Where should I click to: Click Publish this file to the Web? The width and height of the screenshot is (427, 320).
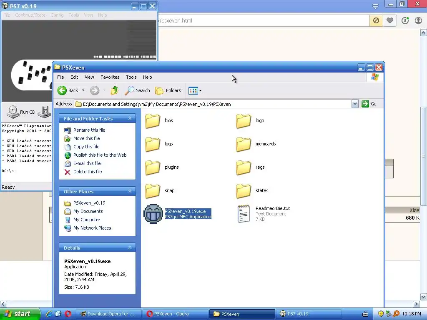coord(95,155)
